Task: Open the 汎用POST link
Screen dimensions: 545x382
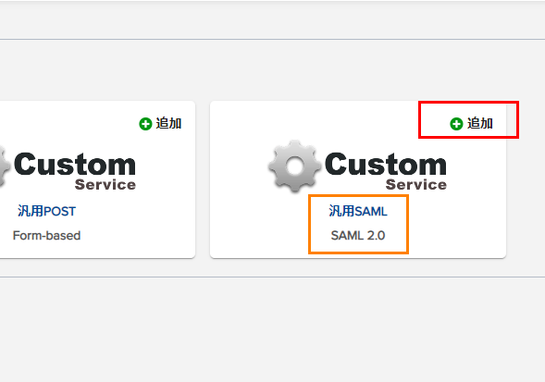Action: point(46,211)
